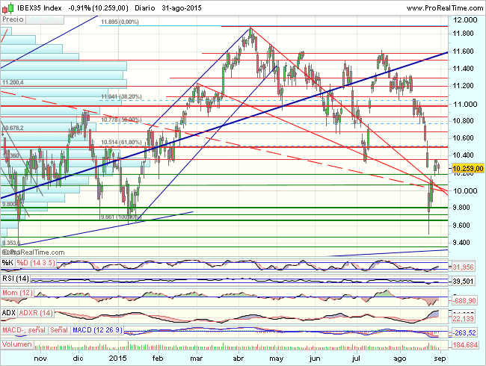The image size is (486, 366).
Task: Click the jun month marker on time axis
Action: pyautogui.click(x=315, y=359)
